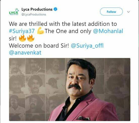
Task: Click the flexed bicep emoji
Action: [x=40, y=31]
